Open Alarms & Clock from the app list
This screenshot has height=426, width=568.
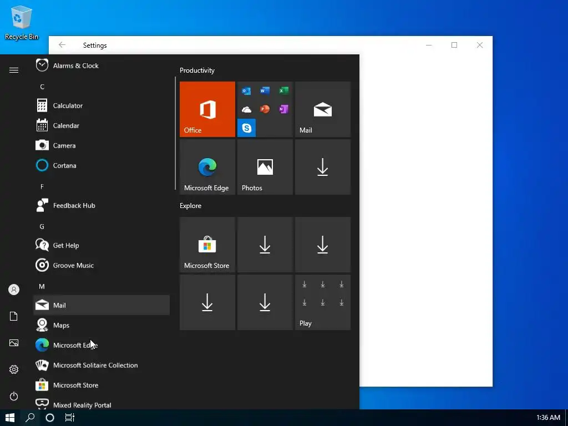[x=102, y=65]
